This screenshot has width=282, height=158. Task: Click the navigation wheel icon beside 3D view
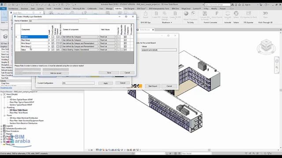pos(277,61)
